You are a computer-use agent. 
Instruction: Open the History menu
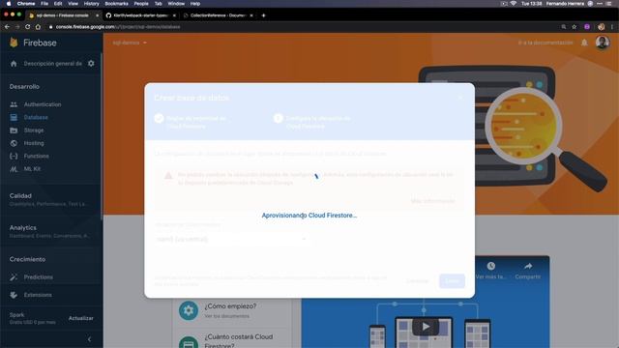pos(91,4)
